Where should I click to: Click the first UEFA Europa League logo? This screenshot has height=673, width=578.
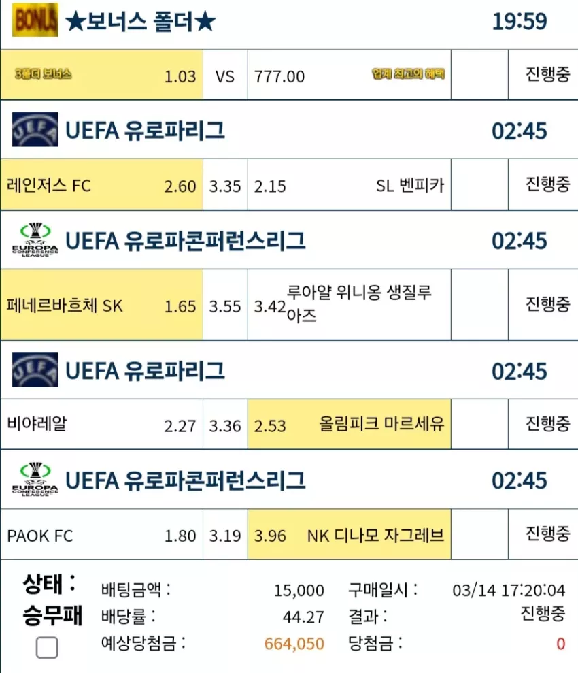(35, 129)
